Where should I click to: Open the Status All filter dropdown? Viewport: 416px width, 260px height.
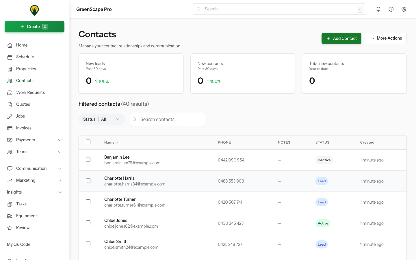(102, 119)
